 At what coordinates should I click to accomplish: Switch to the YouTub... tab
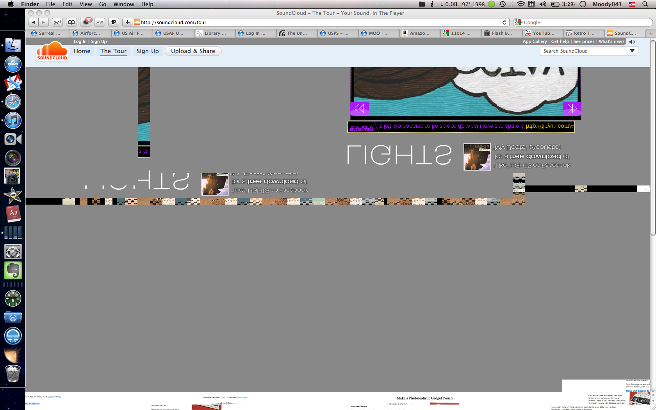[x=543, y=33]
